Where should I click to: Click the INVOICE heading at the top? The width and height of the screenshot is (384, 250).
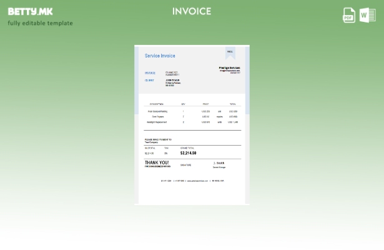[192, 11]
